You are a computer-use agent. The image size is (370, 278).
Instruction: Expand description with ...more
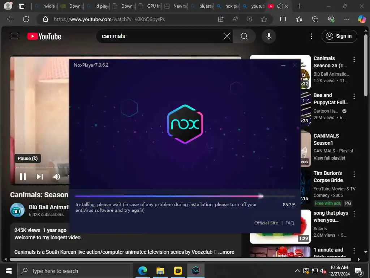pos(226,252)
